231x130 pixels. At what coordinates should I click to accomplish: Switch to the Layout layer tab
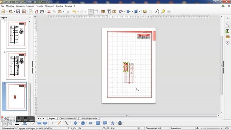click(52, 118)
